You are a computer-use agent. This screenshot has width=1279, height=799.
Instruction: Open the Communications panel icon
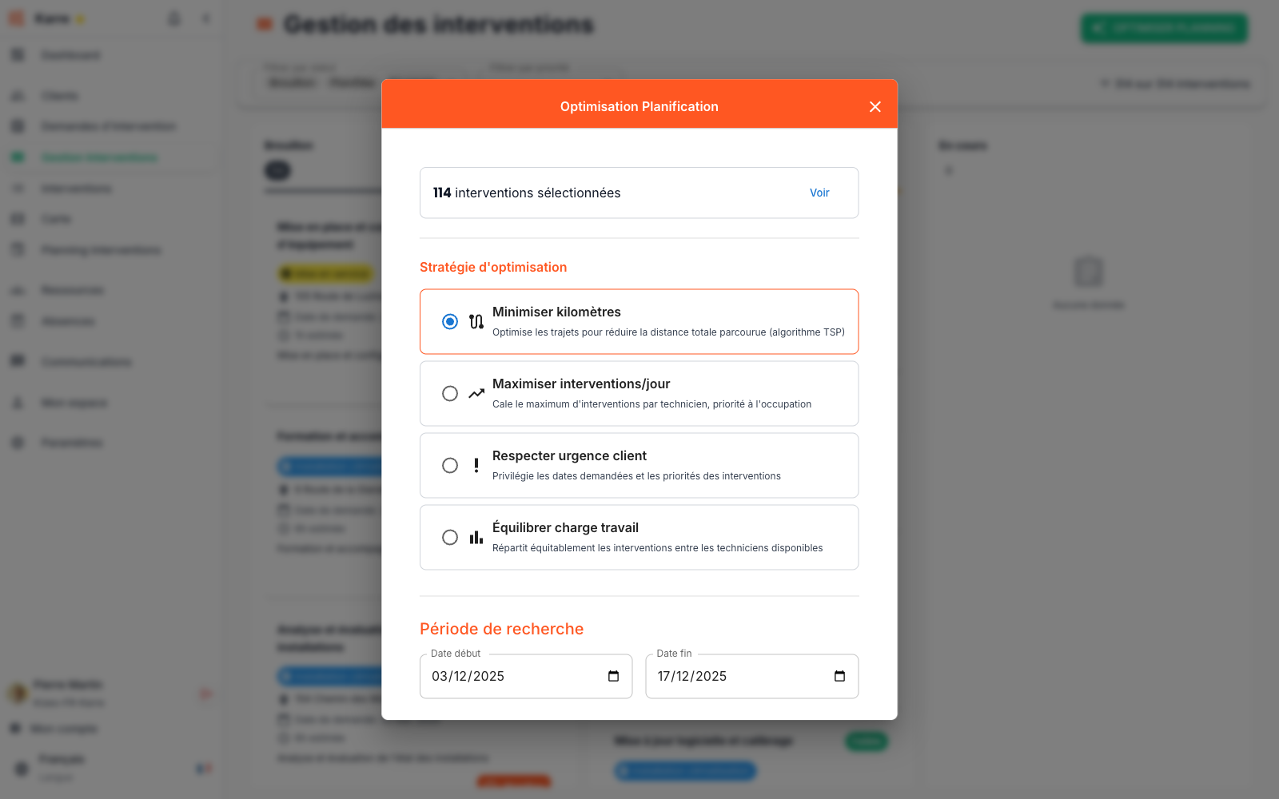[18, 360]
